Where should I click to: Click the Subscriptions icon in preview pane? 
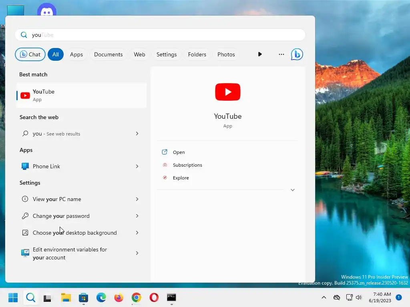165,165
